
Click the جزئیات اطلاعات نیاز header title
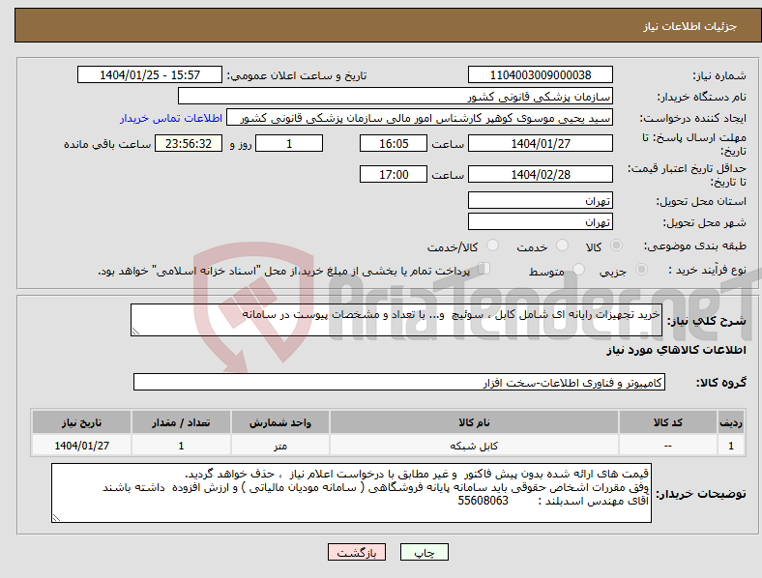pyautogui.click(x=690, y=26)
